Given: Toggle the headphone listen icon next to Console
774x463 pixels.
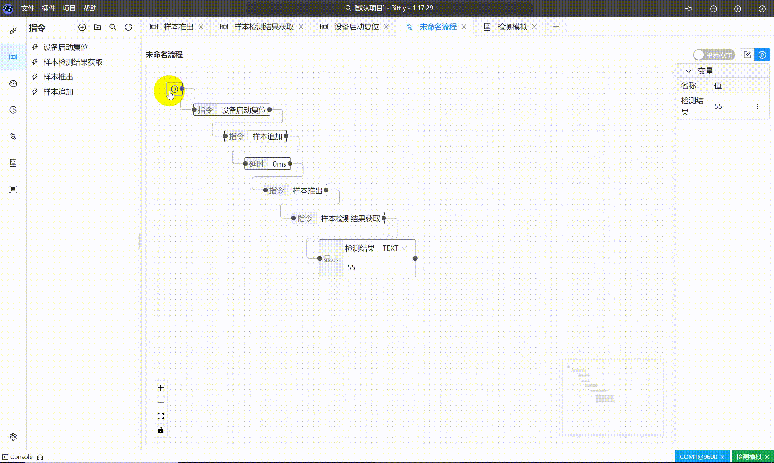Looking at the screenshot, I should pyautogui.click(x=40, y=457).
